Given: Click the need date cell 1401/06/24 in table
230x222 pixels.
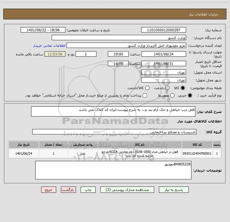Looking at the screenshot, I should 24,153.
